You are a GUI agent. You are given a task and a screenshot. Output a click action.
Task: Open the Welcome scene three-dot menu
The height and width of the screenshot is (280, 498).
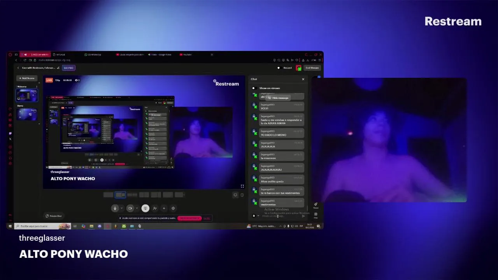(x=37, y=87)
